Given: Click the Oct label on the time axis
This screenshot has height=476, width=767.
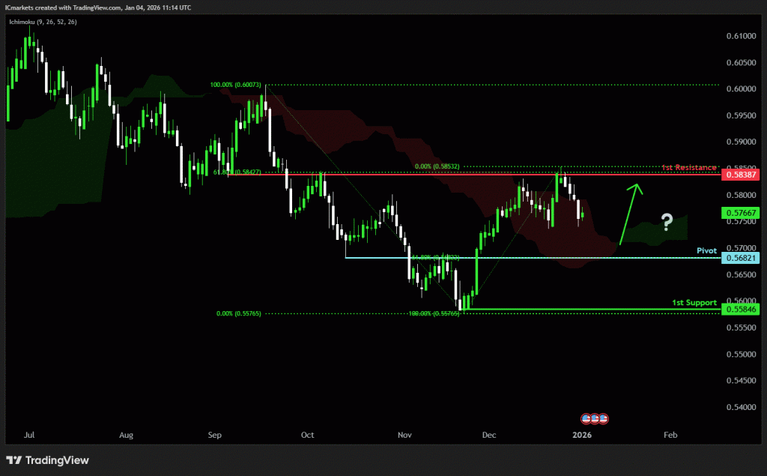Looking at the screenshot, I should pos(307,435).
